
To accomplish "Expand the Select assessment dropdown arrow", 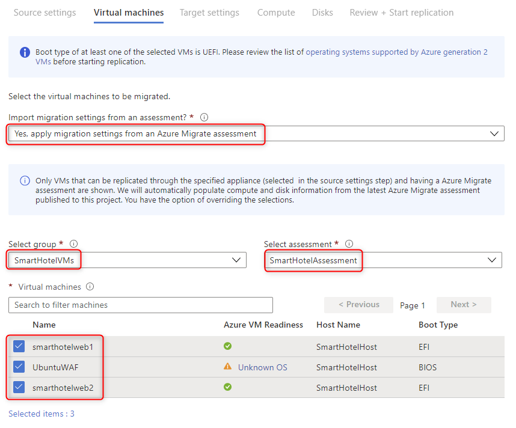I will pyautogui.click(x=492, y=260).
